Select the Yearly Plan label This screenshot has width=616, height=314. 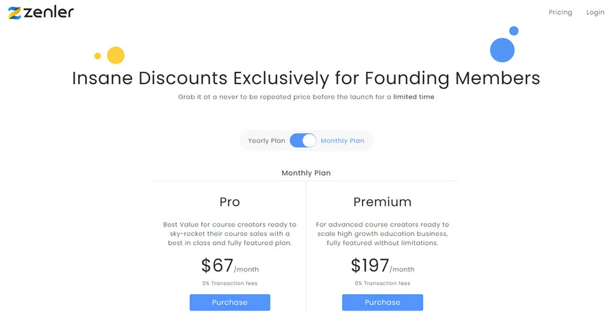[x=266, y=140]
